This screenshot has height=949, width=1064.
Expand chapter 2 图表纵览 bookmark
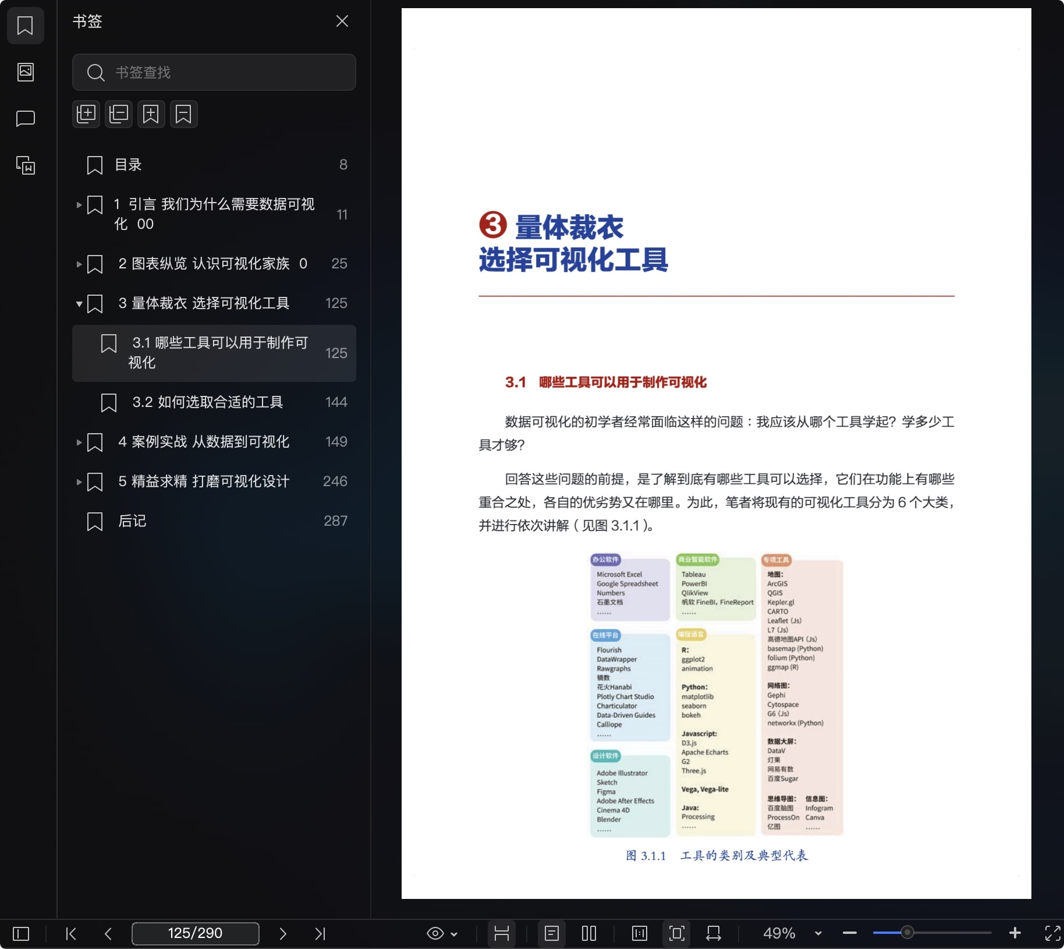pyautogui.click(x=79, y=264)
